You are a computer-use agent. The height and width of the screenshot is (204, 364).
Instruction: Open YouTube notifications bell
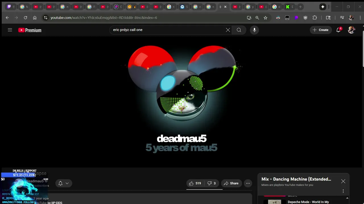click(x=338, y=30)
